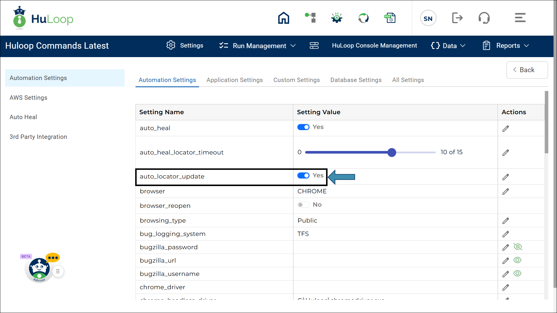Viewport: 557px width, 313px height.
Task: Show the bugzilla_password hidden value
Action: [x=518, y=247]
